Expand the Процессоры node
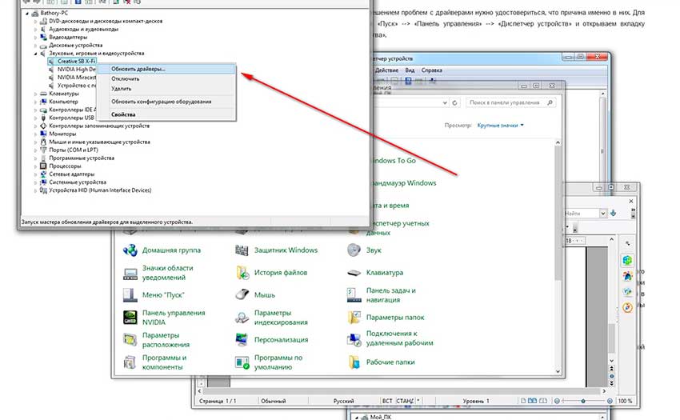 point(35,166)
